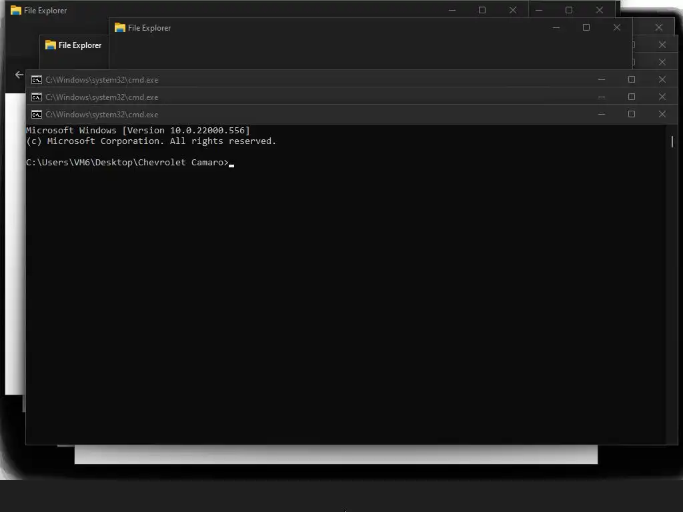Close the middle cmd.exe window
This screenshot has height=512, width=683.
coord(662,97)
